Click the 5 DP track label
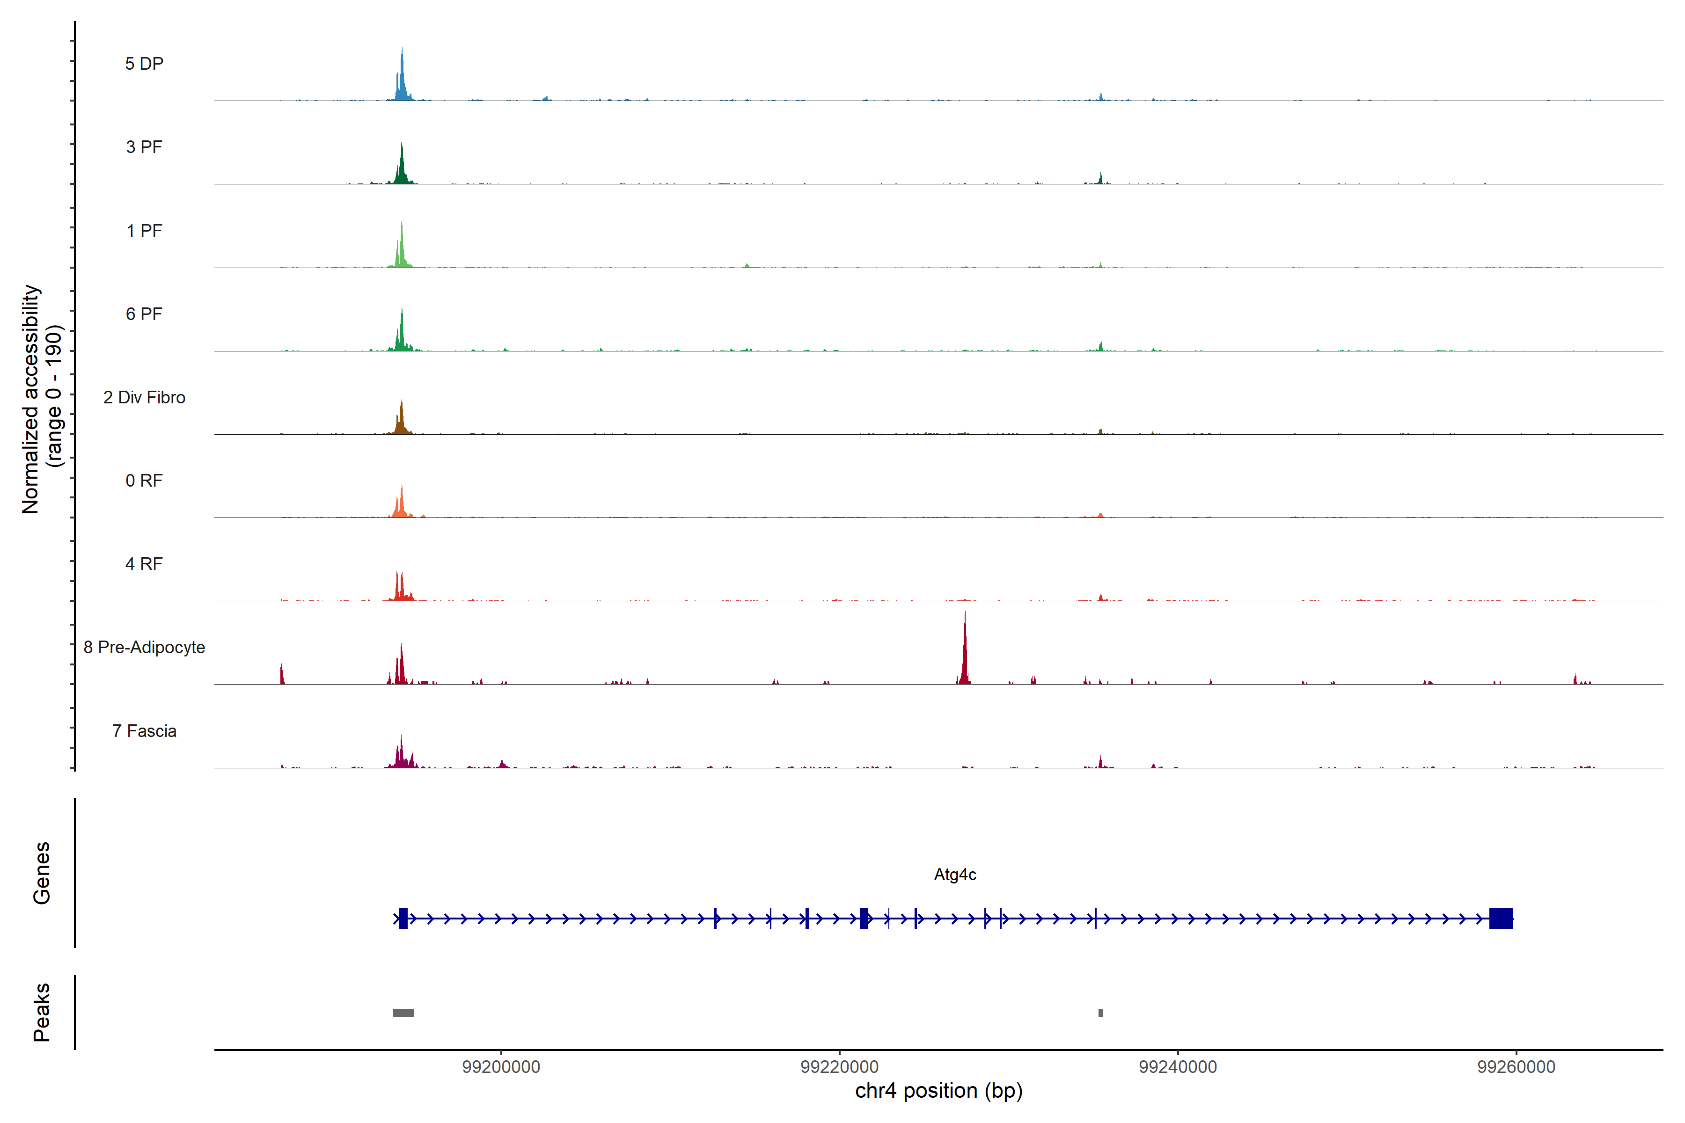Image resolution: width=1685 pixels, height=1123 pixels. (x=144, y=64)
